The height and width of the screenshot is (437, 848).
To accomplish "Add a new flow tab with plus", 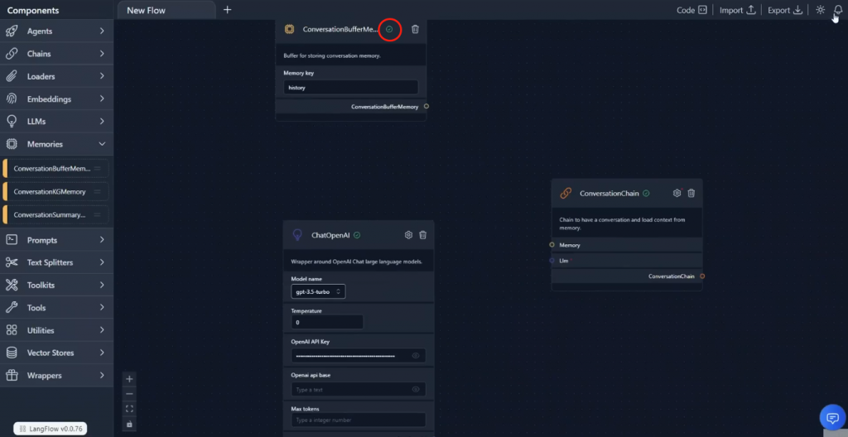I will coord(227,10).
